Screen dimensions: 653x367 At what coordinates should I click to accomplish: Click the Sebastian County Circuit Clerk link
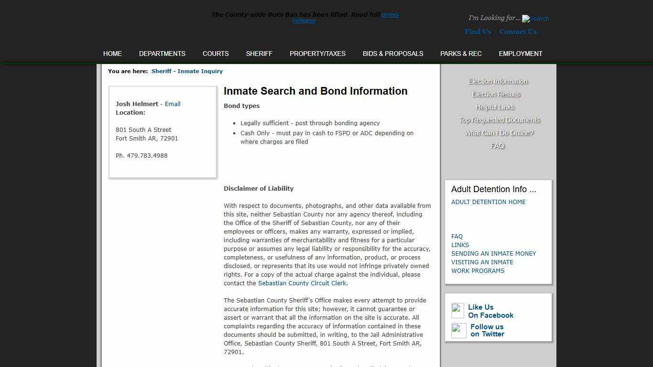click(x=302, y=283)
